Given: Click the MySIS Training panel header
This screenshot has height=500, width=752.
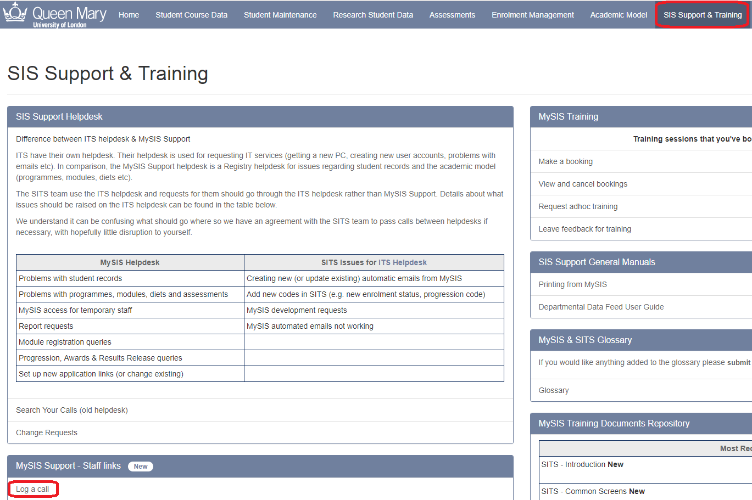Looking at the screenshot, I should (641, 117).
